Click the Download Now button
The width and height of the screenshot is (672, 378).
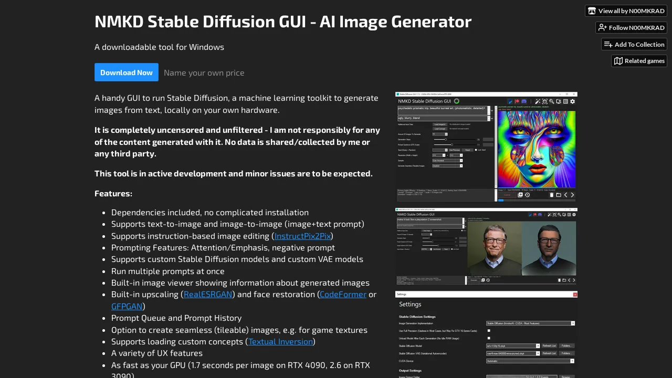(x=126, y=72)
